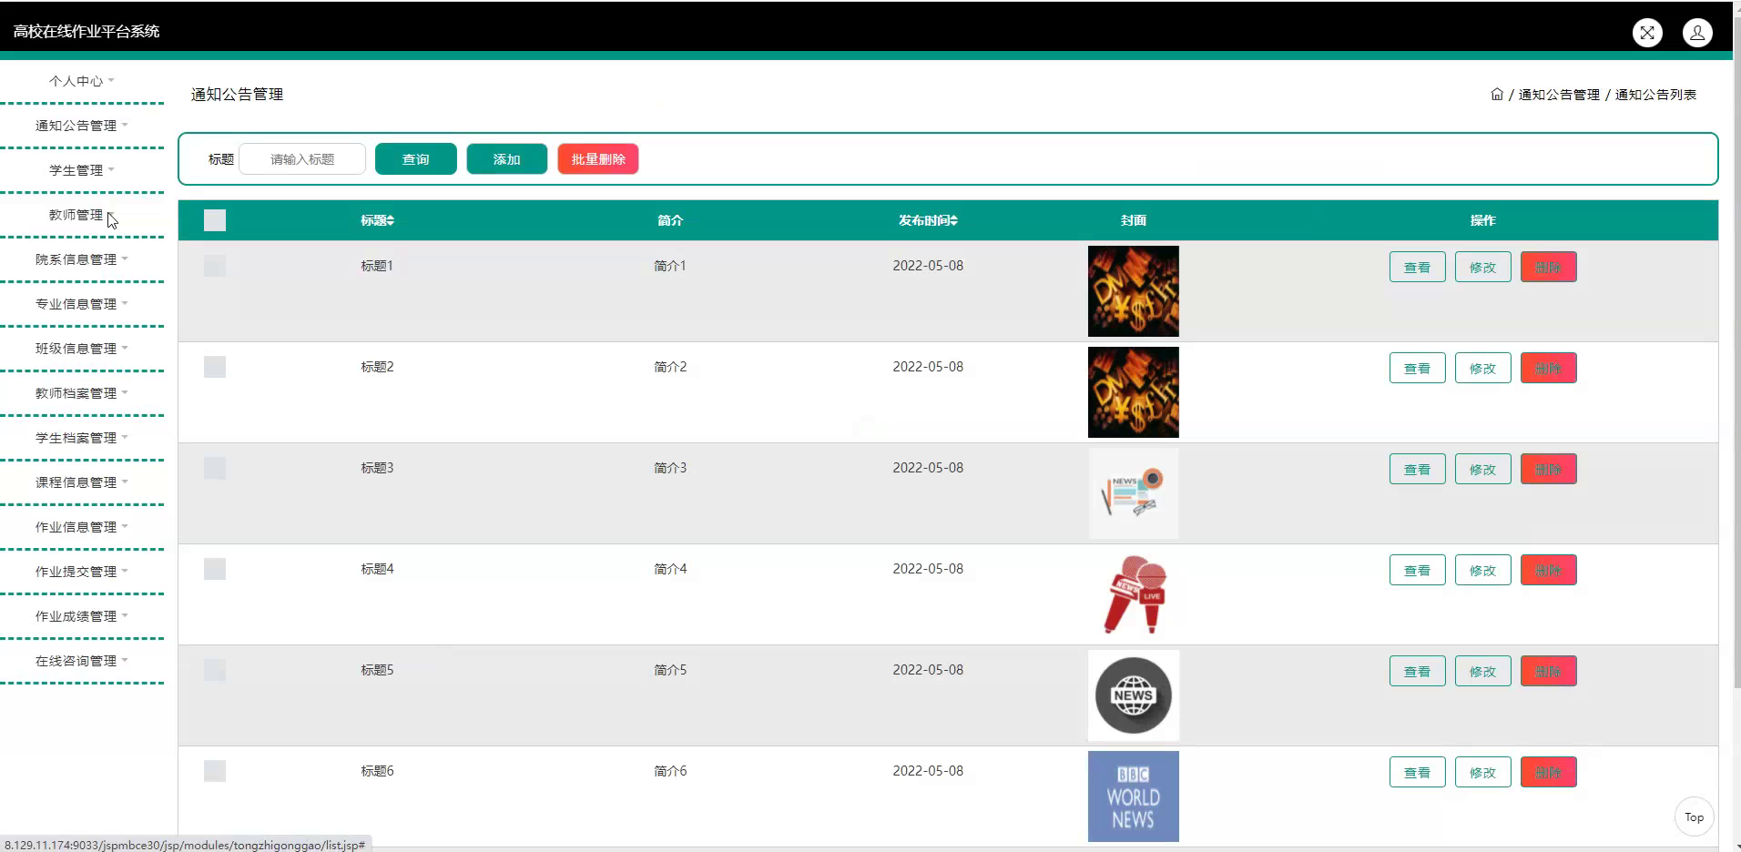The width and height of the screenshot is (1741, 852).
Task: Click the fullscreen toggle icon in header
Action: click(1647, 33)
